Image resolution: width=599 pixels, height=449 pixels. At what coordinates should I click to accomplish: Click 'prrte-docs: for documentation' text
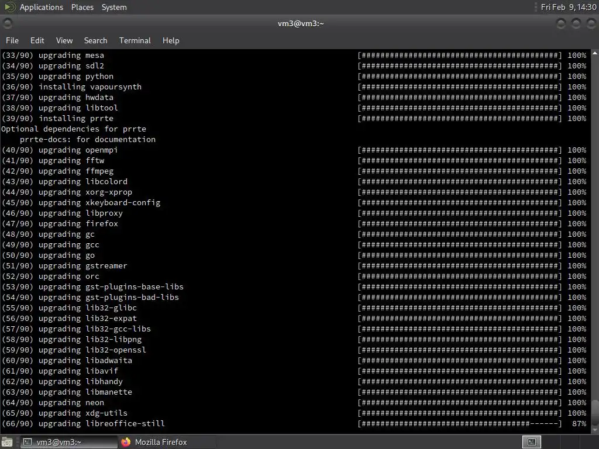(x=88, y=139)
